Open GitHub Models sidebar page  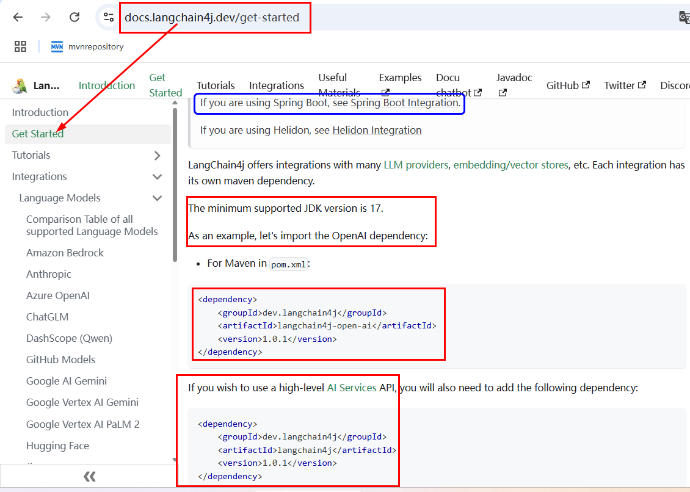60,360
